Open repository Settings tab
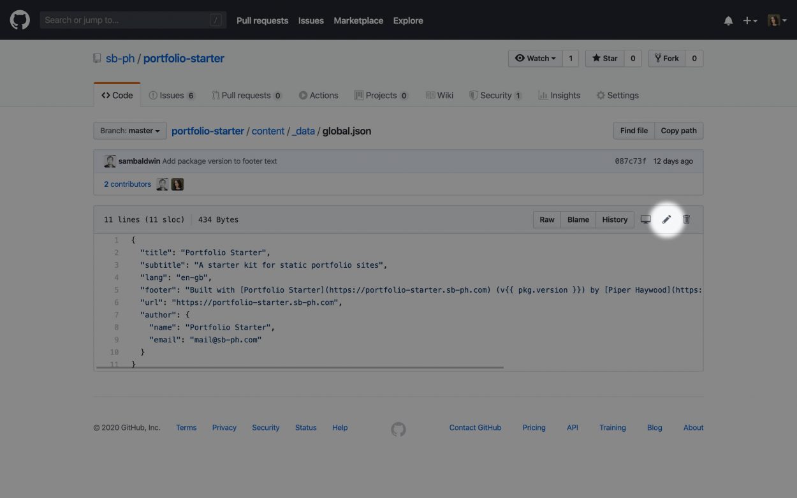 (x=617, y=95)
